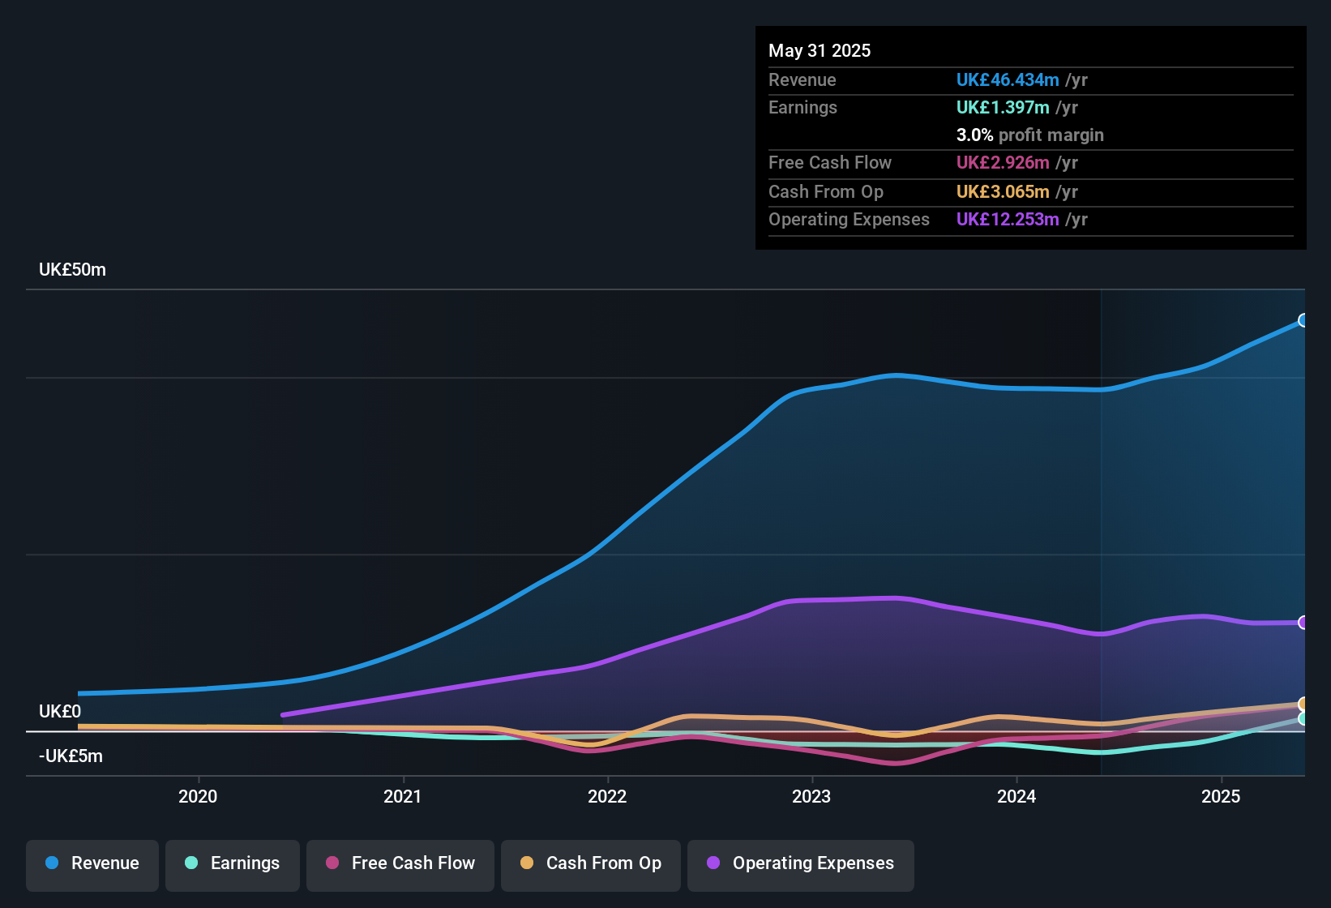Click the blue Revenue legend dot
Screen dimensions: 1331x908
point(51,863)
